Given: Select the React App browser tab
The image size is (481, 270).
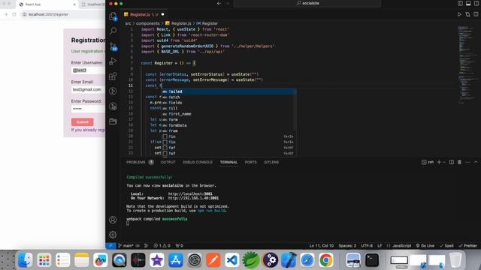Looking at the screenshot, I should 47,4.
